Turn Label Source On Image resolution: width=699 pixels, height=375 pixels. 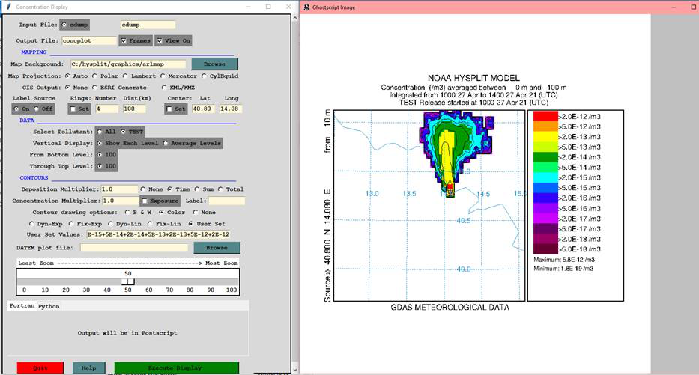(16, 109)
